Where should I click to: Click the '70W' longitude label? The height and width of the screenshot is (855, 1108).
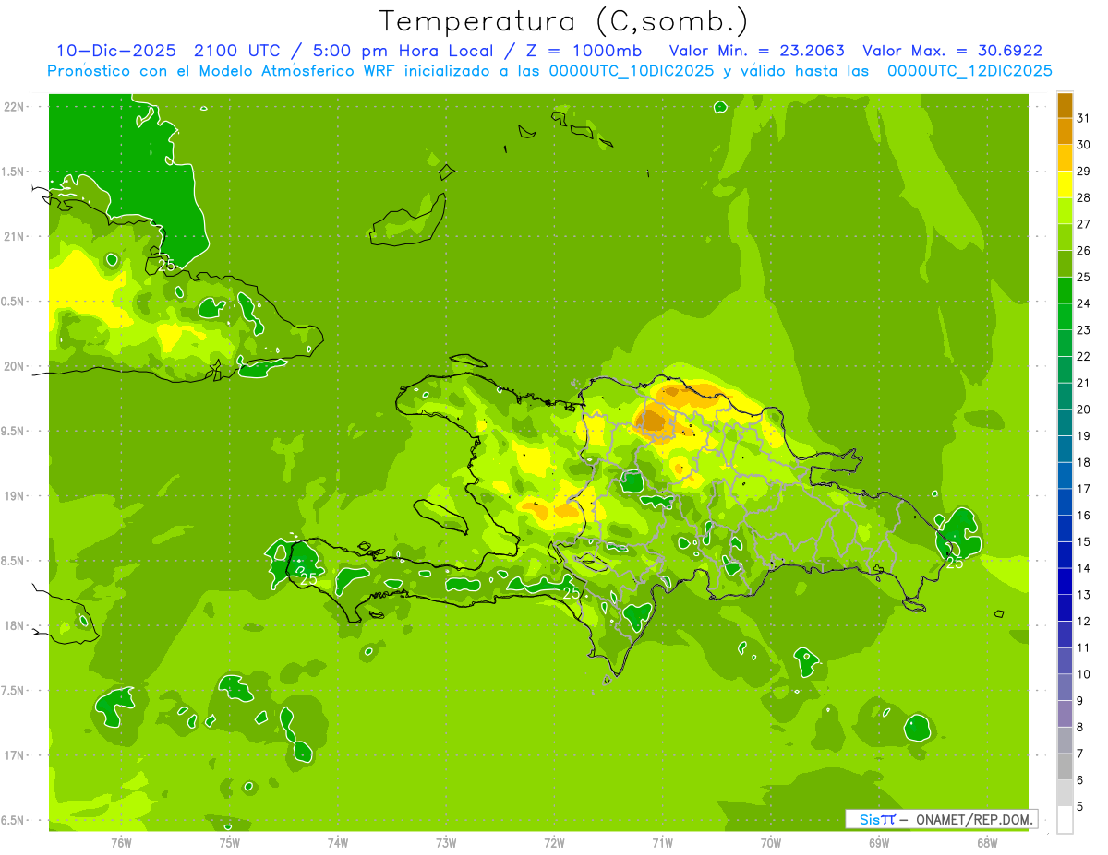[771, 842]
